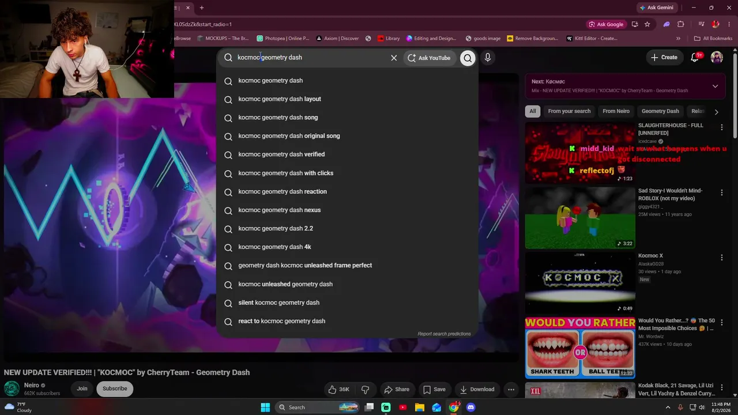The image size is (738, 415).
Task: Choose suggestion 'kocmoc geometry dash layout'
Action: pyautogui.click(x=347, y=99)
